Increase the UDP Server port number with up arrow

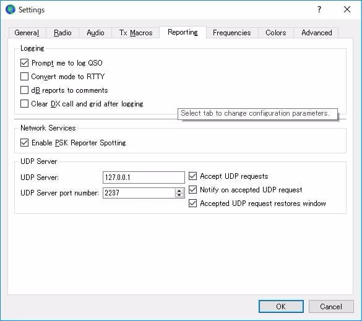point(179,190)
